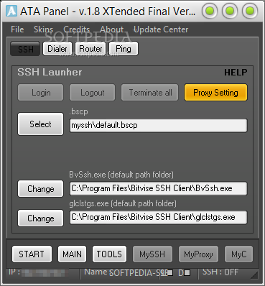Click the first green title bar button
Image resolution: width=265 pixels, height=286 pixels.
[x=210, y=11]
